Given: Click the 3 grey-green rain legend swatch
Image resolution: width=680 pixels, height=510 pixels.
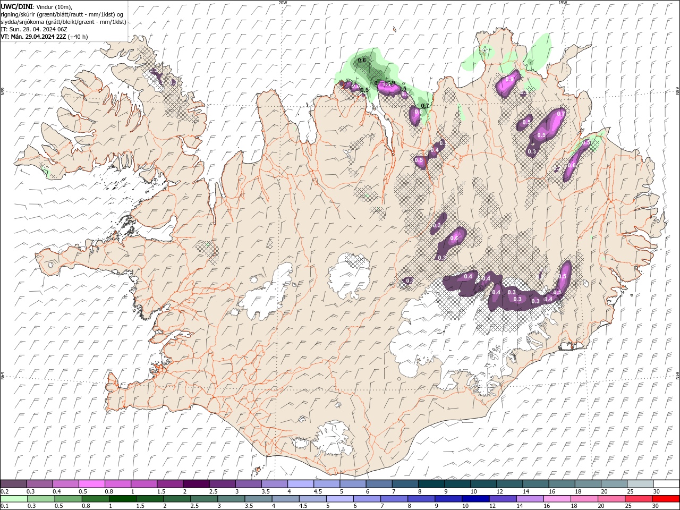Looking at the screenshot, I should coord(231,498).
